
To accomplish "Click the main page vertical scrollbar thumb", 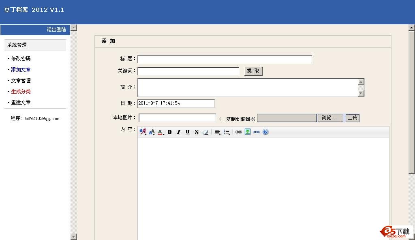I will (x=412, y=102).
